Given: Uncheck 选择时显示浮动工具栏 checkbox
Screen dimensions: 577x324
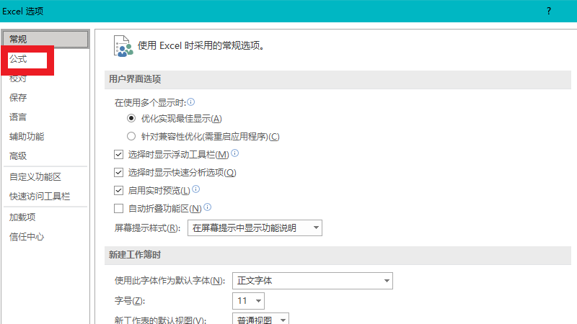Looking at the screenshot, I should click(119, 155).
